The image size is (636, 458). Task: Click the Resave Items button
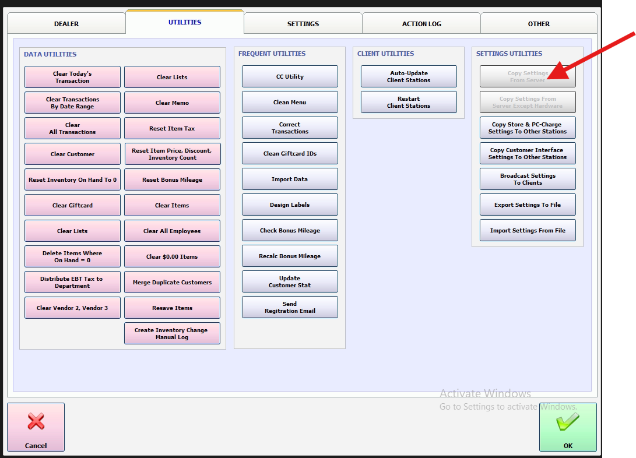173,308
